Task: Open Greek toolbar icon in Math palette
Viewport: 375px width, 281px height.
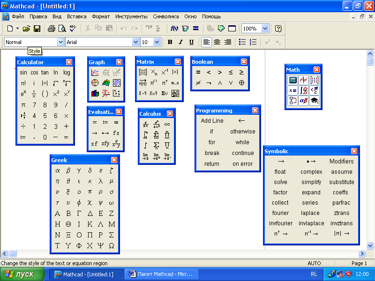Action: click(304, 101)
